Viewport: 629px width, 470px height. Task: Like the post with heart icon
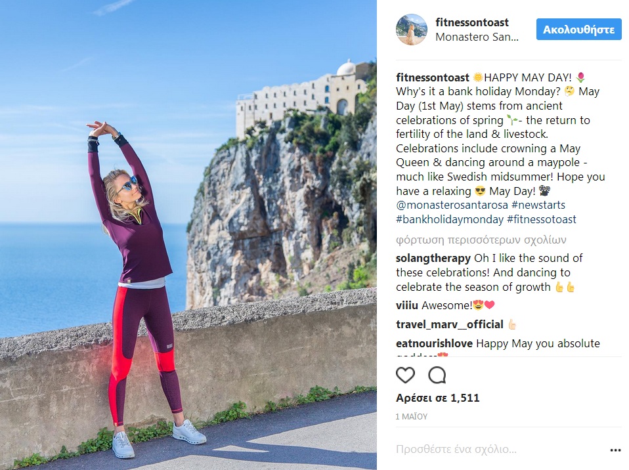point(405,375)
